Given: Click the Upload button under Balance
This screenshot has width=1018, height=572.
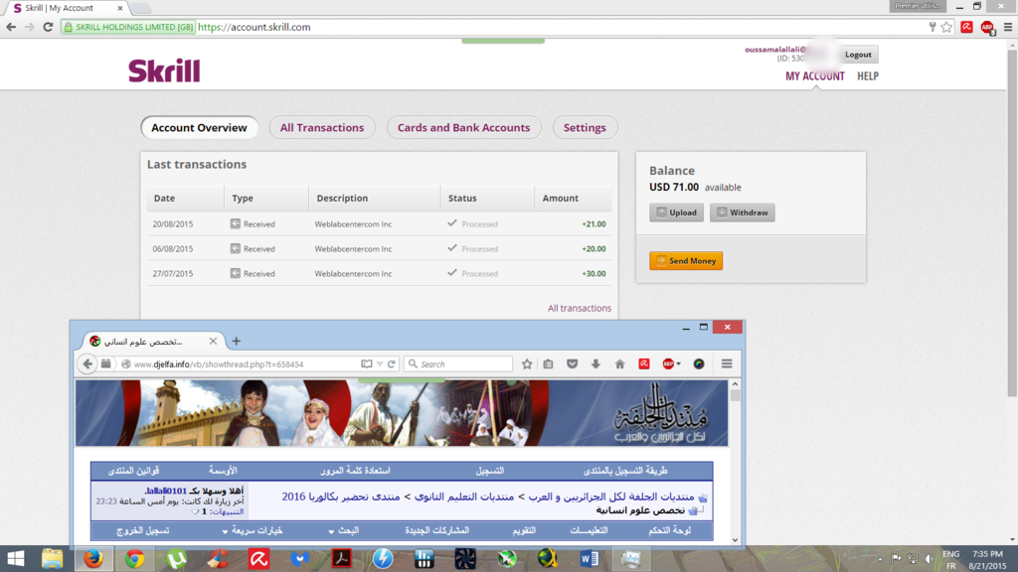Looking at the screenshot, I should coord(676,213).
